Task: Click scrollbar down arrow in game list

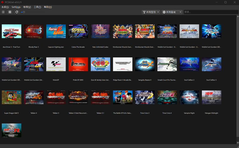Action: (x=238, y=143)
